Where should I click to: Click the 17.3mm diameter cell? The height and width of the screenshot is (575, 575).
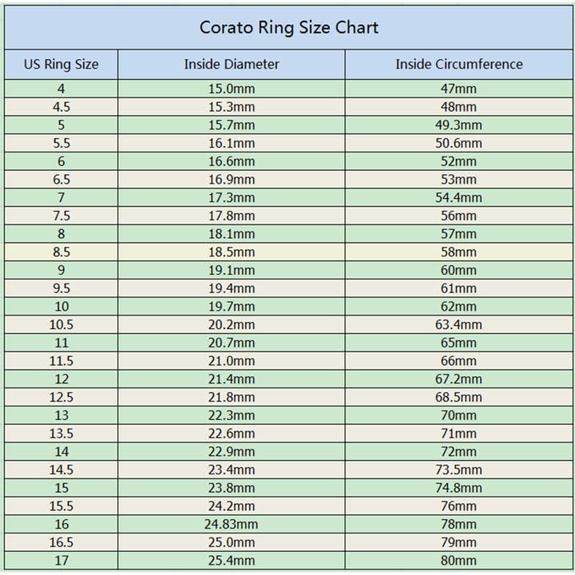(x=231, y=197)
